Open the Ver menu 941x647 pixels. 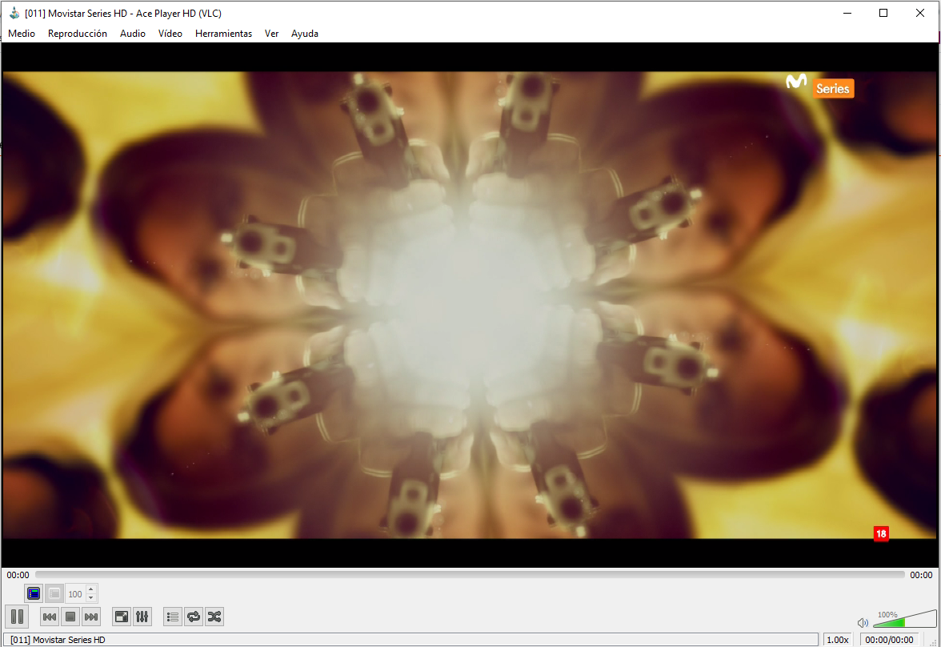(x=272, y=34)
